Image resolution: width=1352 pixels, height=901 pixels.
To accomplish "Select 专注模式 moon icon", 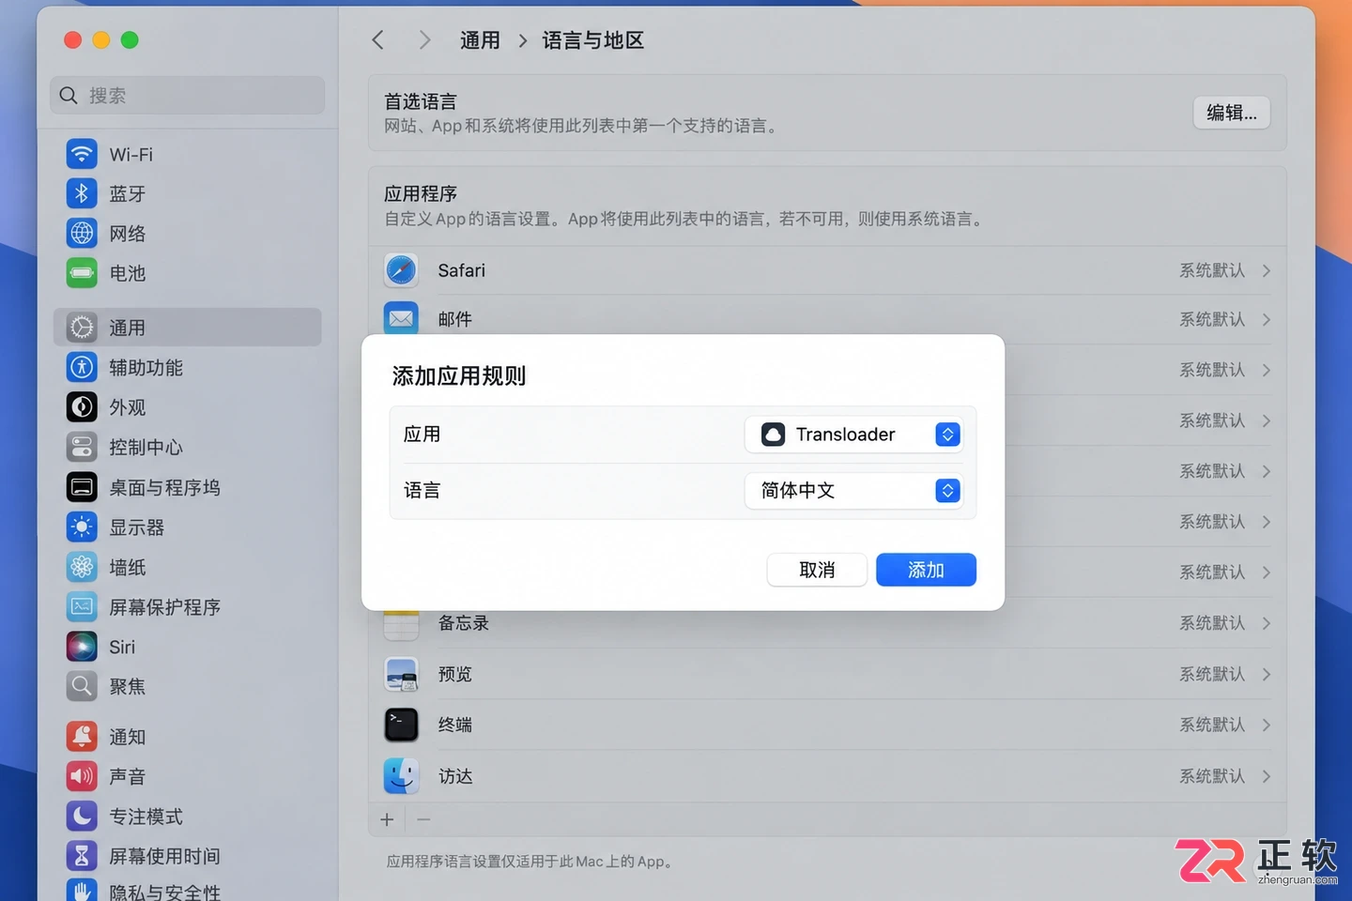I will pyautogui.click(x=82, y=817).
